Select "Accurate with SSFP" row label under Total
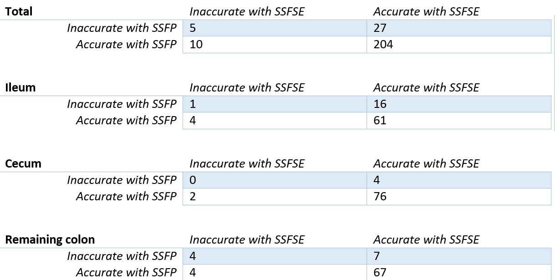The height and width of the screenshot is (280, 556). [126, 45]
